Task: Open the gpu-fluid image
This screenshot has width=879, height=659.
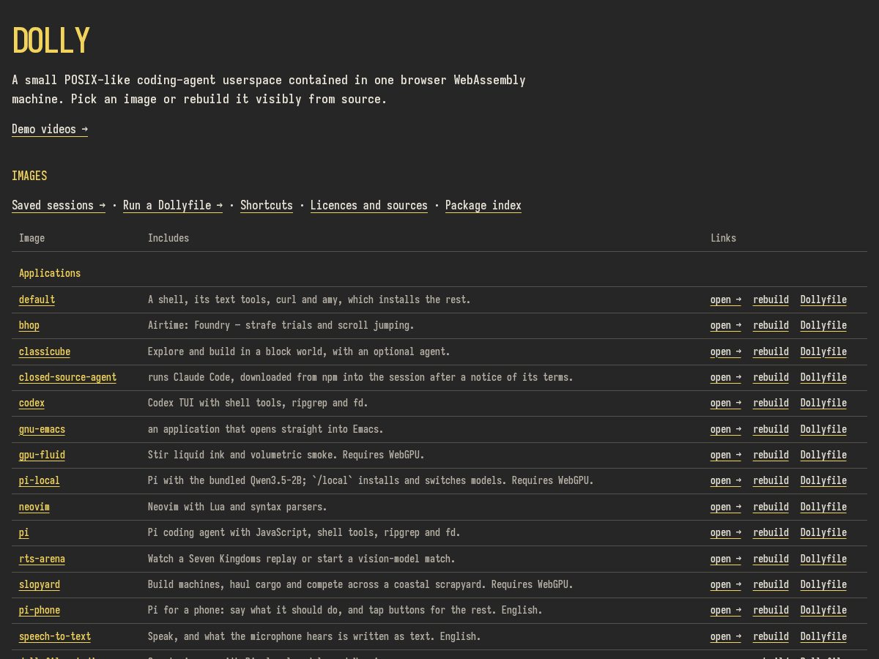Action: click(726, 455)
